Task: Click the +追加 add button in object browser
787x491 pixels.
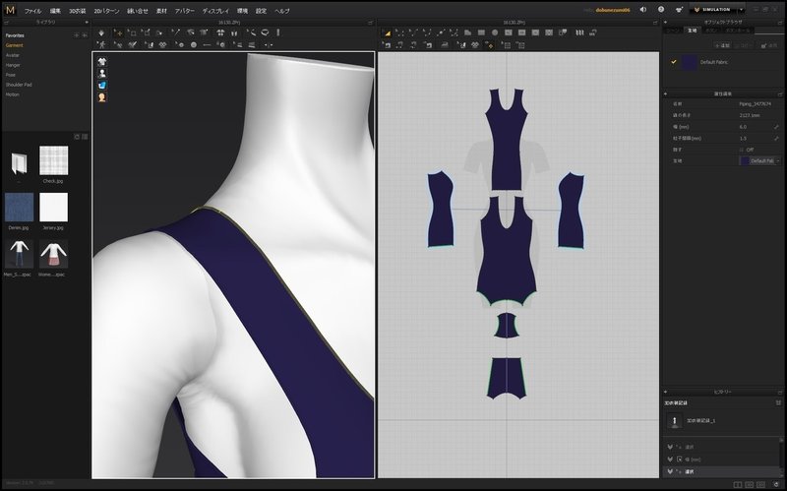Action: [722, 45]
